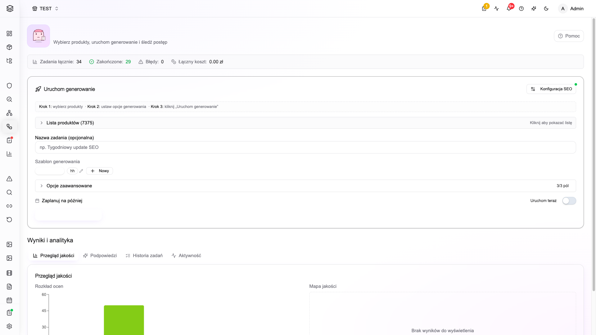Click the pencil edit icon next to hh
596x335 pixels.
tap(81, 171)
